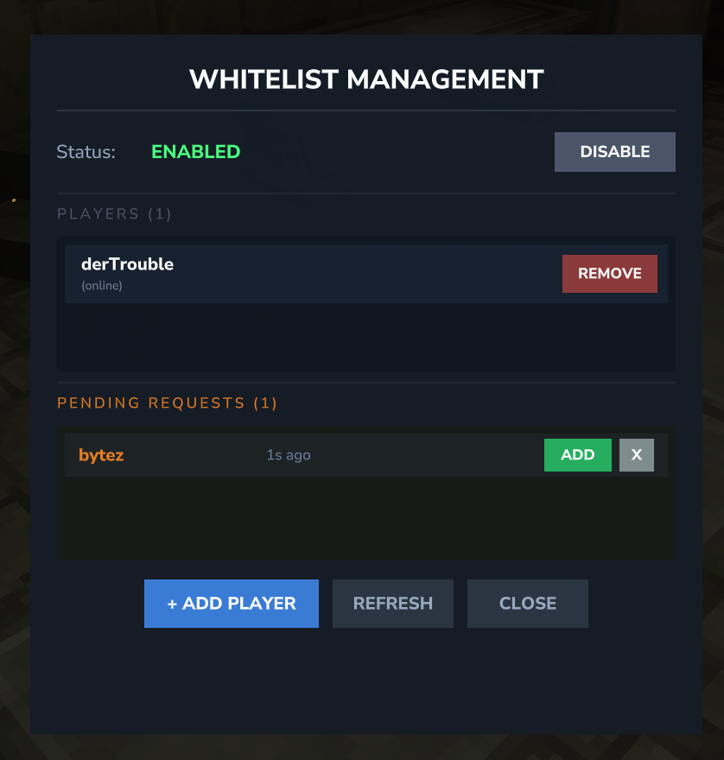Dismiss the bytez request with the X button

point(636,454)
